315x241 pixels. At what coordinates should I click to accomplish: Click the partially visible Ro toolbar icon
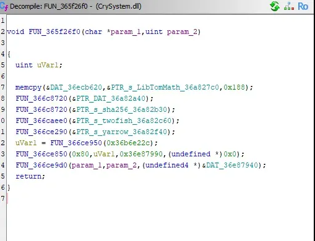point(303,6)
